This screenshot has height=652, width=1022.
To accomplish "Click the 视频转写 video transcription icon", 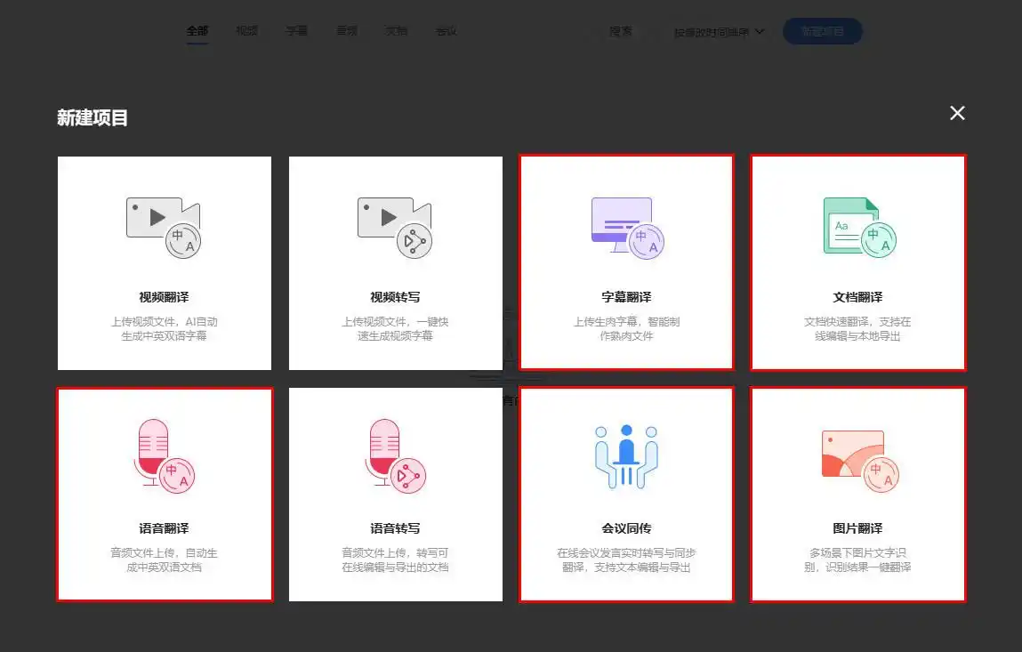I will click(395, 228).
